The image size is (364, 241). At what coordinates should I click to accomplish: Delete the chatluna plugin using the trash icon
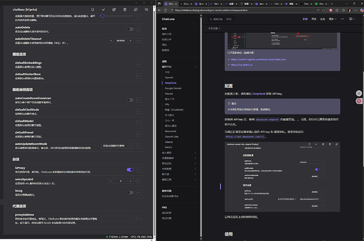point(125,9)
